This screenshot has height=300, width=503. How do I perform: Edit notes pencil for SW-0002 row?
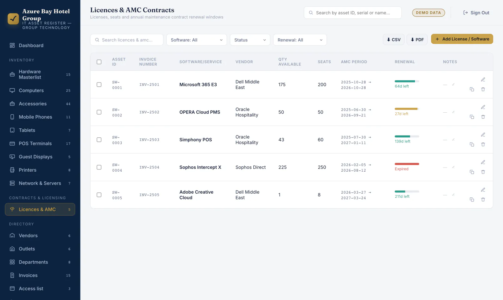[x=453, y=112]
